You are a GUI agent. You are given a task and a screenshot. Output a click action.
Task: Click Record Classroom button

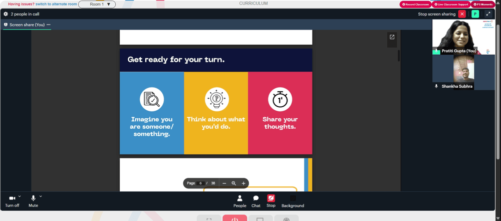(415, 5)
